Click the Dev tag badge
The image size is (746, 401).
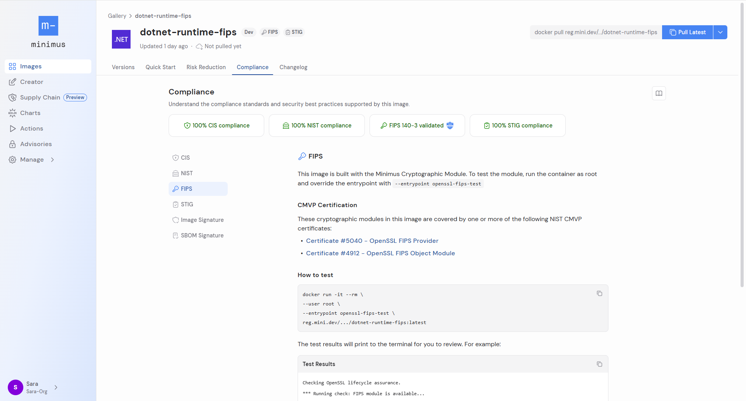pos(249,32)
